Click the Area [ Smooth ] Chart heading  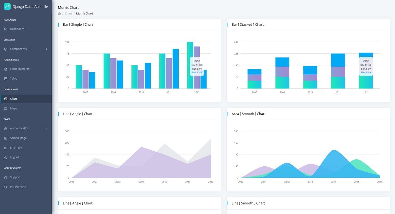(249, 114)
